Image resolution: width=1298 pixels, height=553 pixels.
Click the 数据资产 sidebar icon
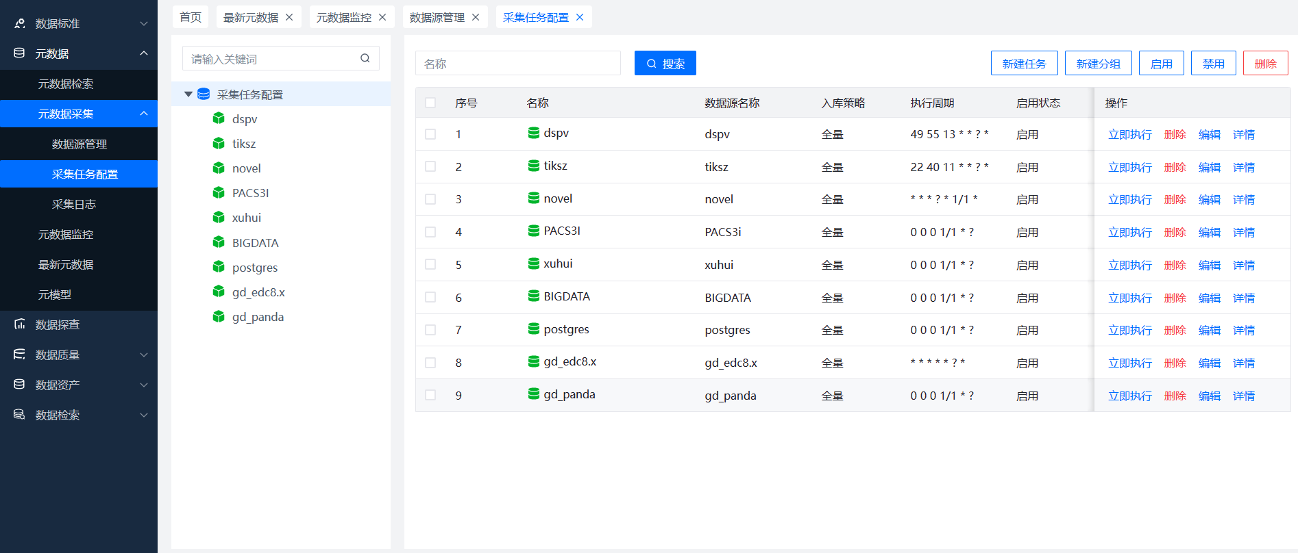20,385
